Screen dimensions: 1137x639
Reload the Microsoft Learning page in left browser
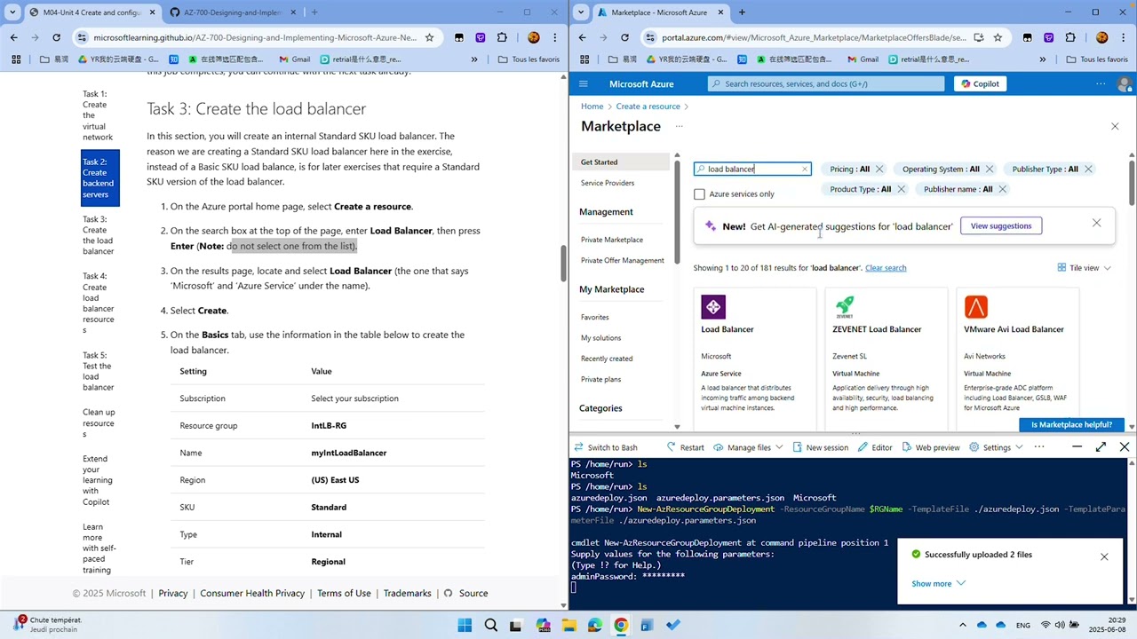point(56,37)
